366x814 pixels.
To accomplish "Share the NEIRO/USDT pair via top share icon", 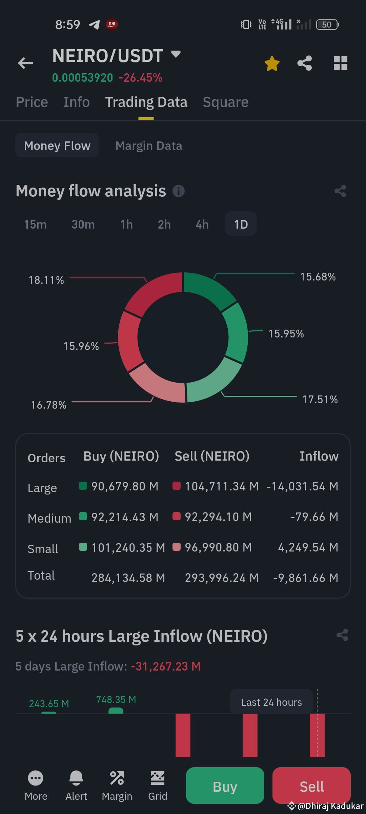I will [x=305, y=63].
